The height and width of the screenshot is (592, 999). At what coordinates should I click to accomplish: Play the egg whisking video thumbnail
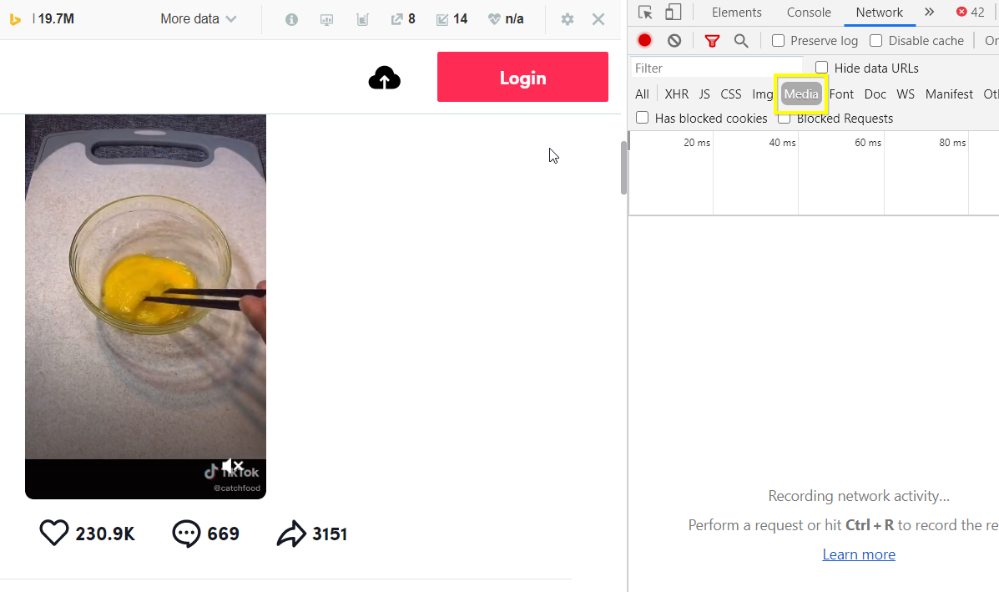145,306
